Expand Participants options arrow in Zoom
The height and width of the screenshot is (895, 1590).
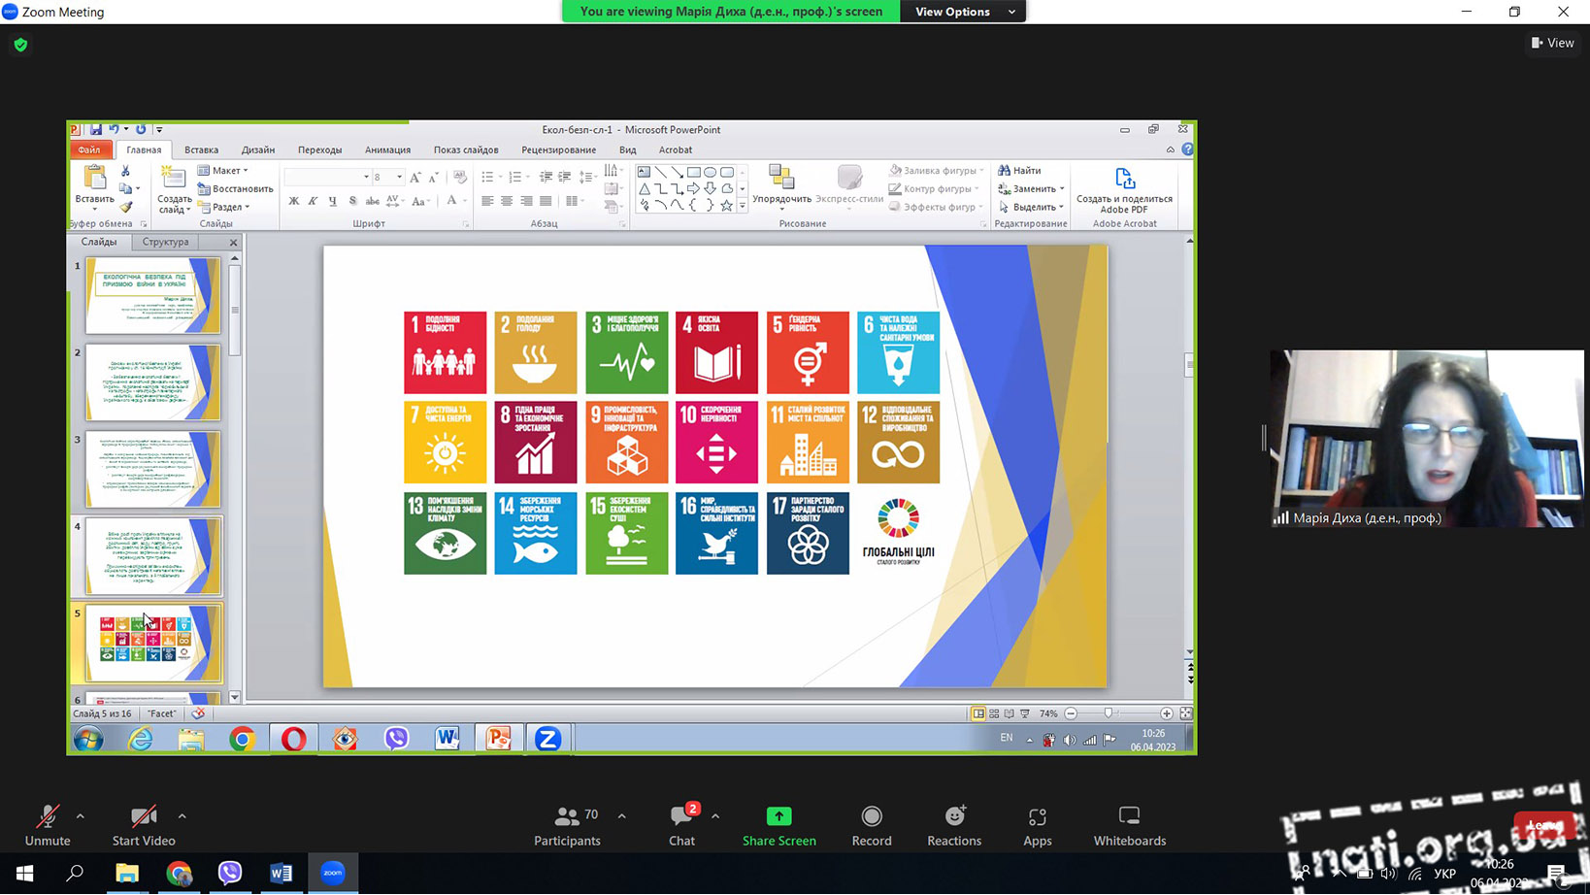click(x=621, y=816)
